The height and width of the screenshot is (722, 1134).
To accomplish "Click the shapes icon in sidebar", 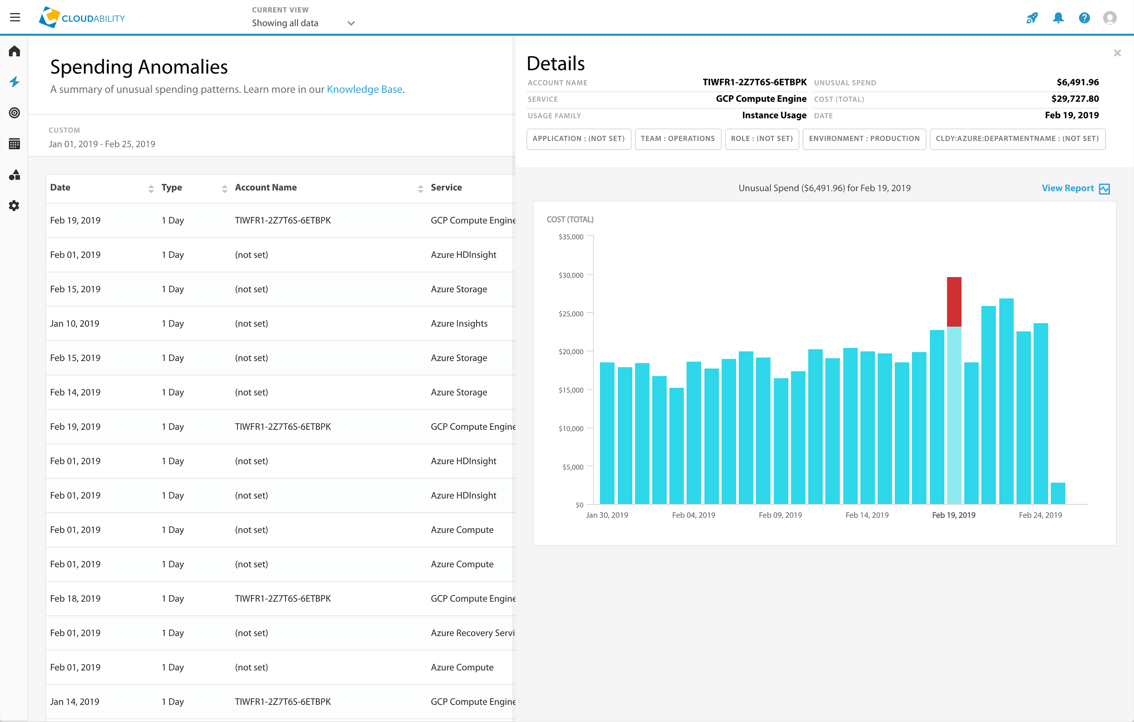I will (15, 175).
